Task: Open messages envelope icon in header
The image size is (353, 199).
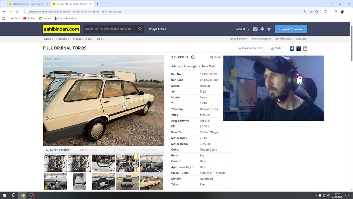Action: point(255,29)
